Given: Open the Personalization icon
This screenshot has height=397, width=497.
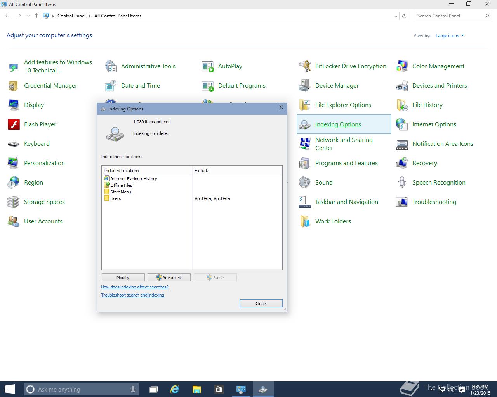Looking at the screenshot, I should (14, 163).
